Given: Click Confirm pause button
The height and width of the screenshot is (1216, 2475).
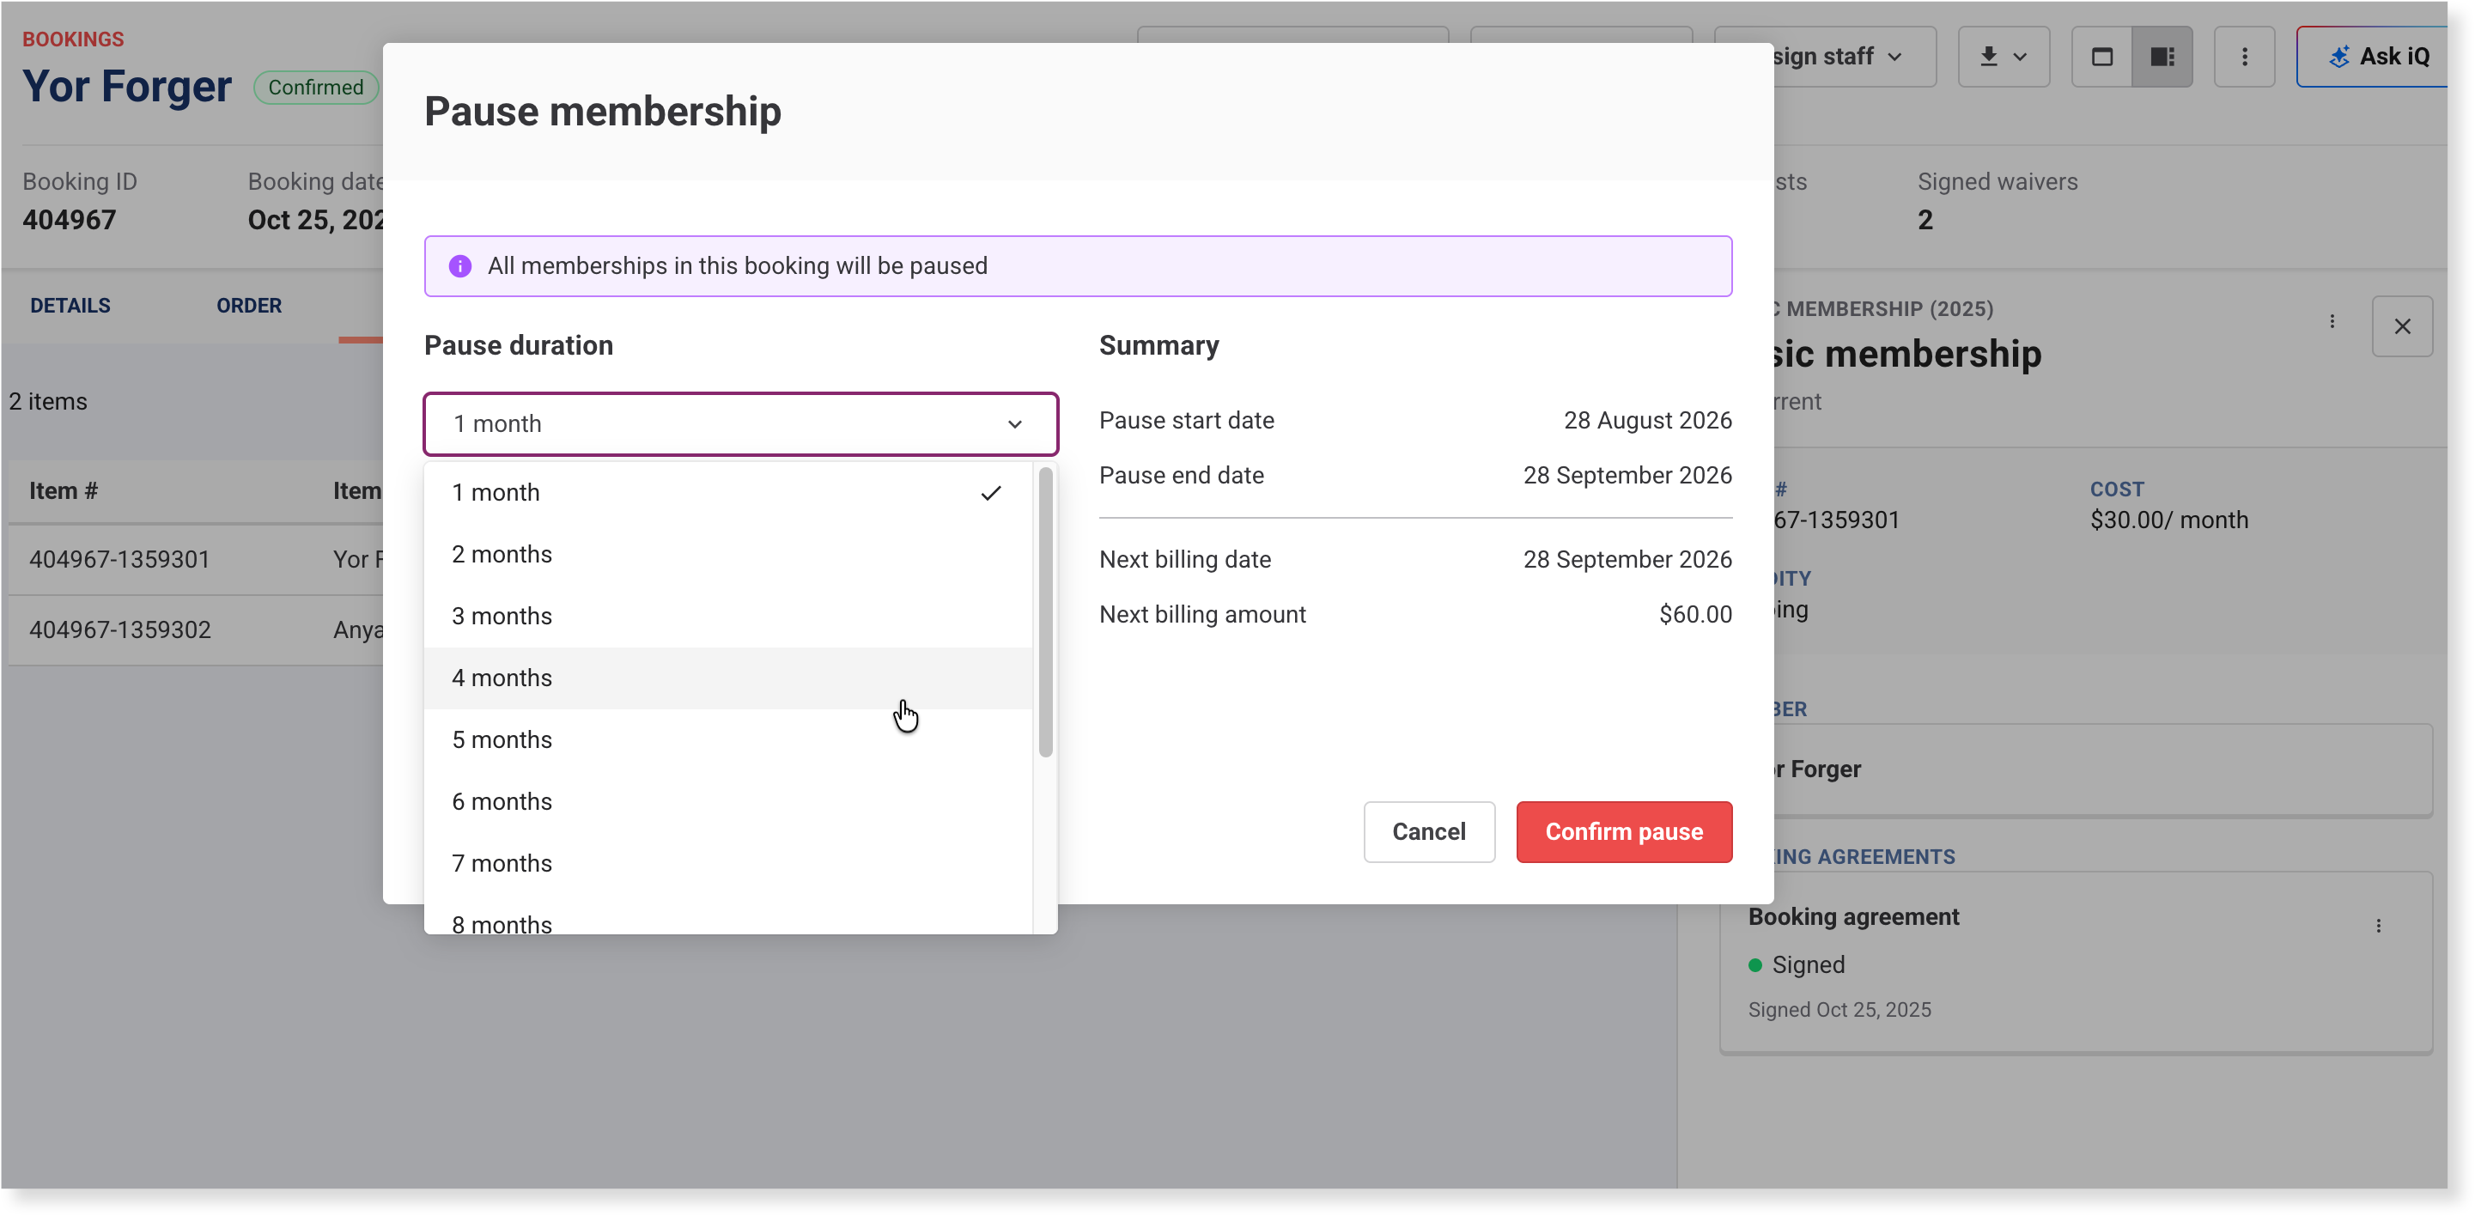Looking at the screenshot, I should tap(1624, 832).
